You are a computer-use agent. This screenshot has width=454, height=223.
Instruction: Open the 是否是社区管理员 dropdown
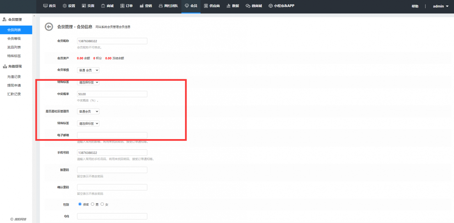(x=88, y=111)
